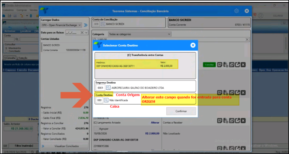Click Localizar magnifier in Movimento Financeiro toolbar

tap(25, 28)
